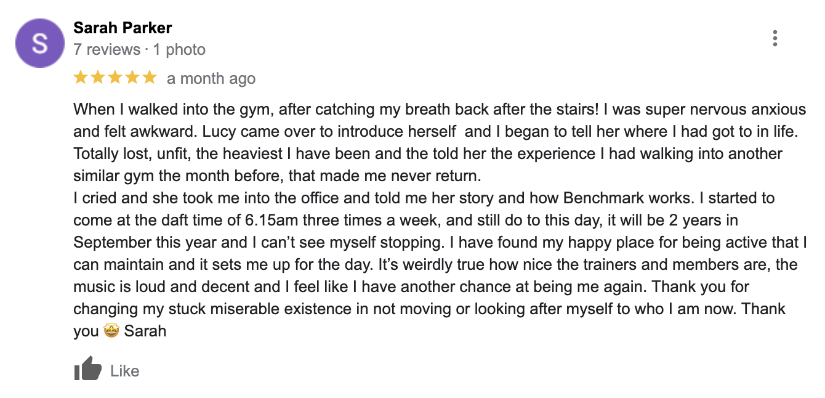This screenshot has height=398, width=825.
Task: Click the star-struck emoji in the review
Action: coord(111,331)
